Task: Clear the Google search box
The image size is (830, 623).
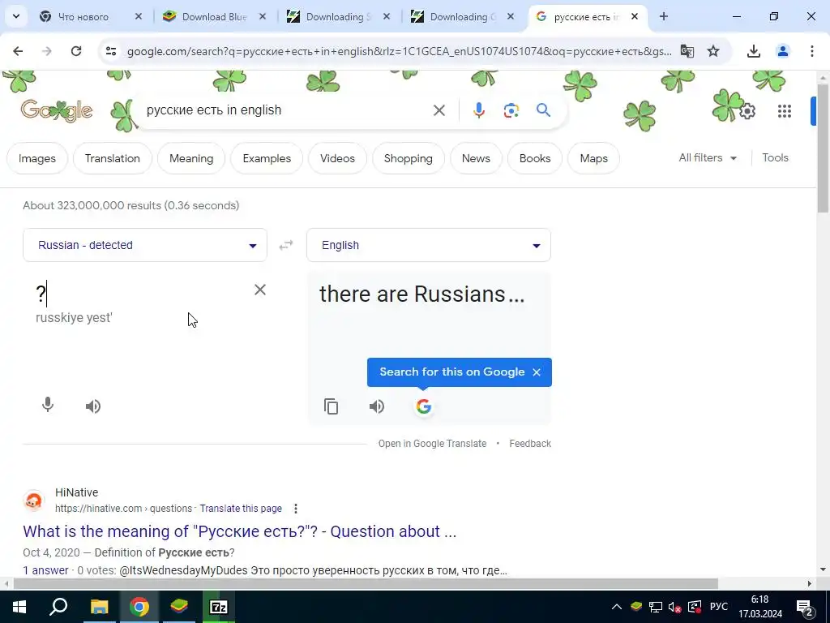Action: 439,110
